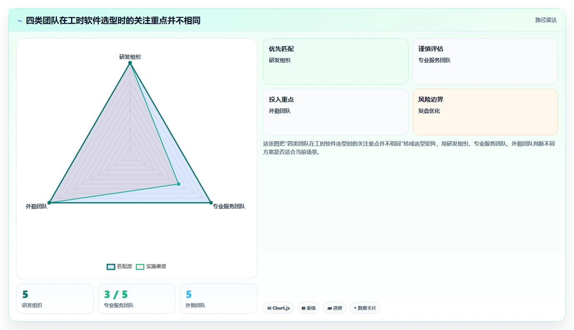Image resolution: width=574 pixels, height=330 pixels.
Task: Click the page title 四类团队在工时软件选型时的关注重点并不相同
Action: (x=113, y=20)
